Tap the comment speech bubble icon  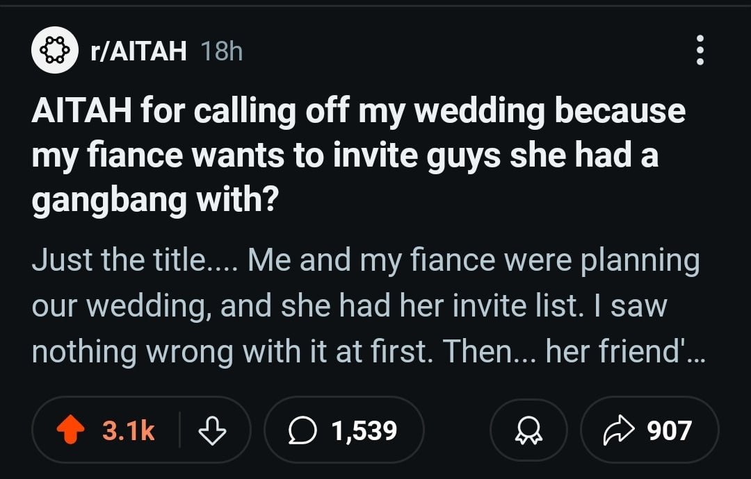(300, 430)
